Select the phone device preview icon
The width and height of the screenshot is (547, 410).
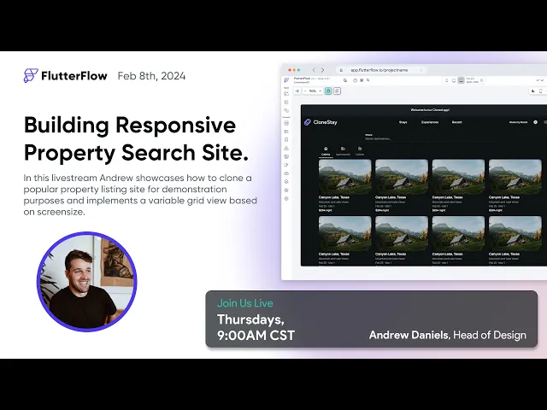click(x=446, y=80)
